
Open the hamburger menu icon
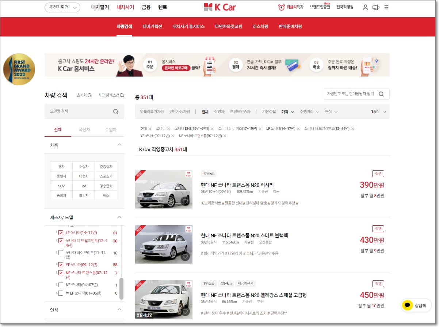tap(386, 7)
